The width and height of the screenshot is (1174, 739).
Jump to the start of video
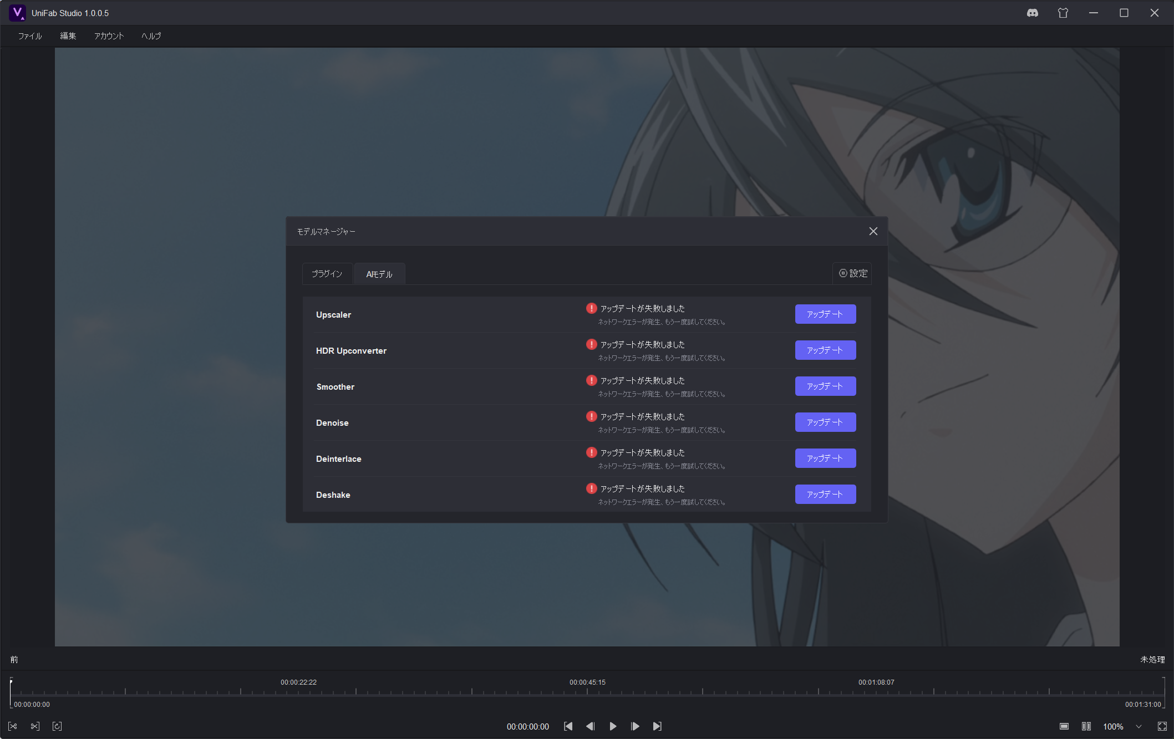pos(568,726)
